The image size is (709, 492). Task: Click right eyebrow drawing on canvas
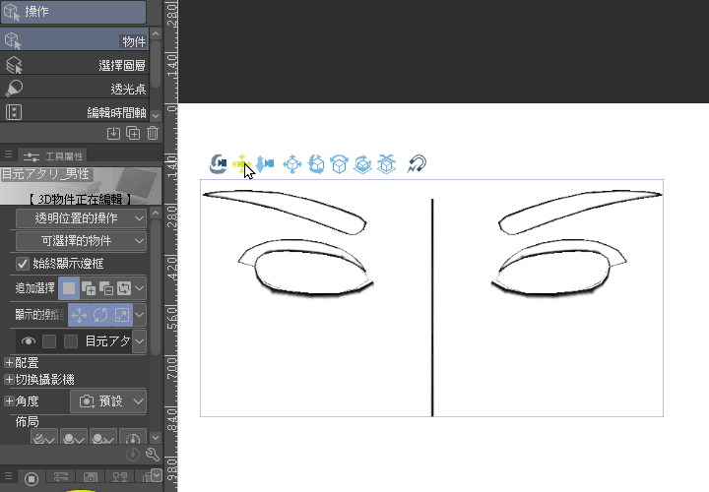click(581, 212)
